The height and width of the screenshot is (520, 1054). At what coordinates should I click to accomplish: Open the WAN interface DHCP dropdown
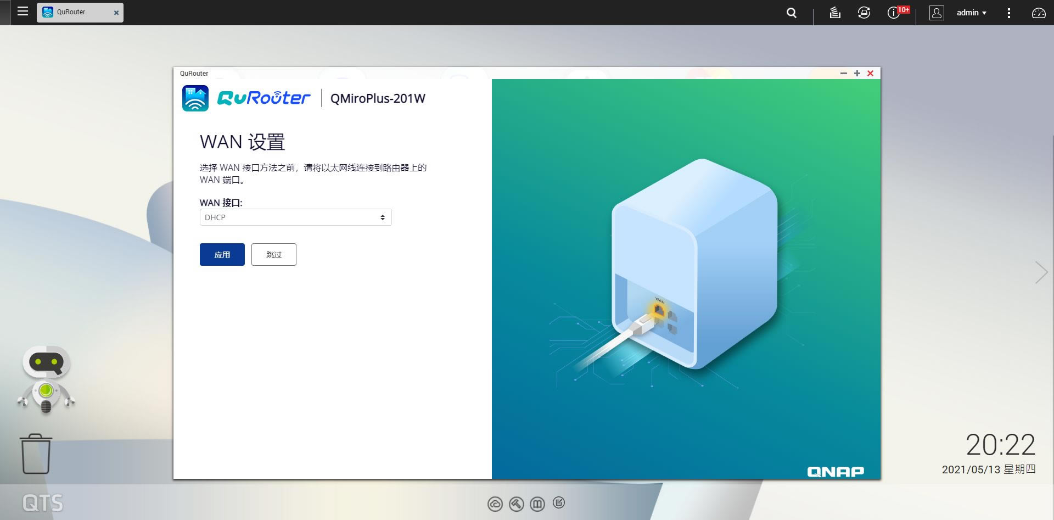(295, 217)
